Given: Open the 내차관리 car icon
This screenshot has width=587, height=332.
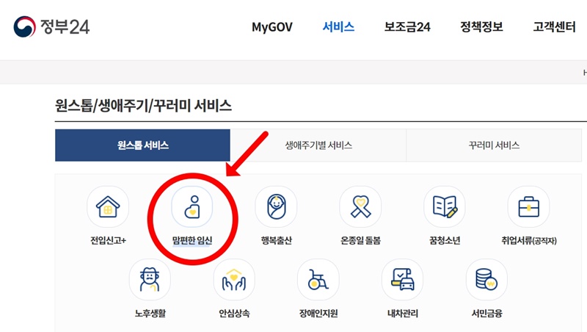Looking at the screenshot, I should 402,280.
